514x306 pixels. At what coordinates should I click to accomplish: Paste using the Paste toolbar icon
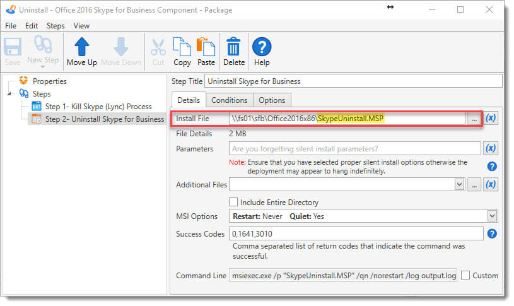point(206,47)
